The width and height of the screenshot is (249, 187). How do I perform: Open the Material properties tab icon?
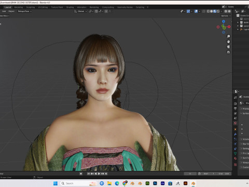point(236,158)
